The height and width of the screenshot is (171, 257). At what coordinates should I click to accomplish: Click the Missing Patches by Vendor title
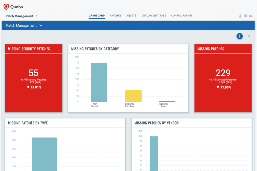point(156,123)
